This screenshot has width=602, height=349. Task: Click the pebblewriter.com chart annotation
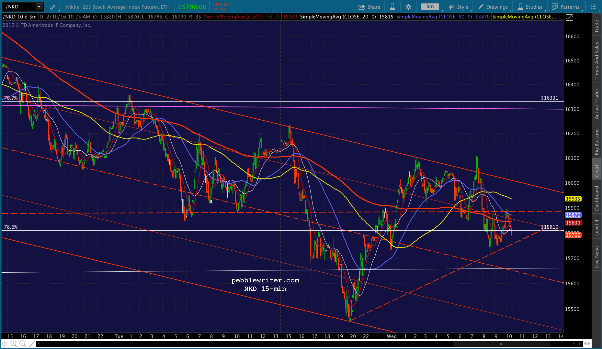pyautogui.click(x=265, y=280)
